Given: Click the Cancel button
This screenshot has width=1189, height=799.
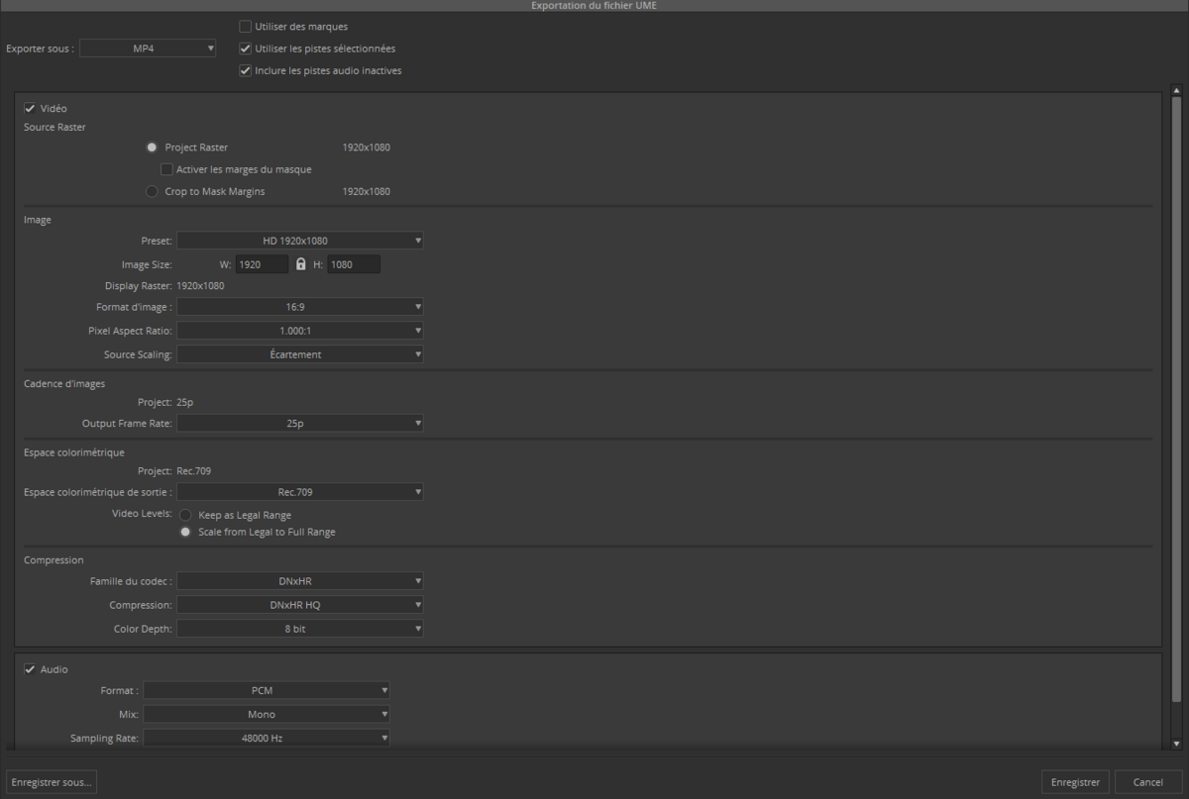Looking at the screenshot, I should [1148, 782].
